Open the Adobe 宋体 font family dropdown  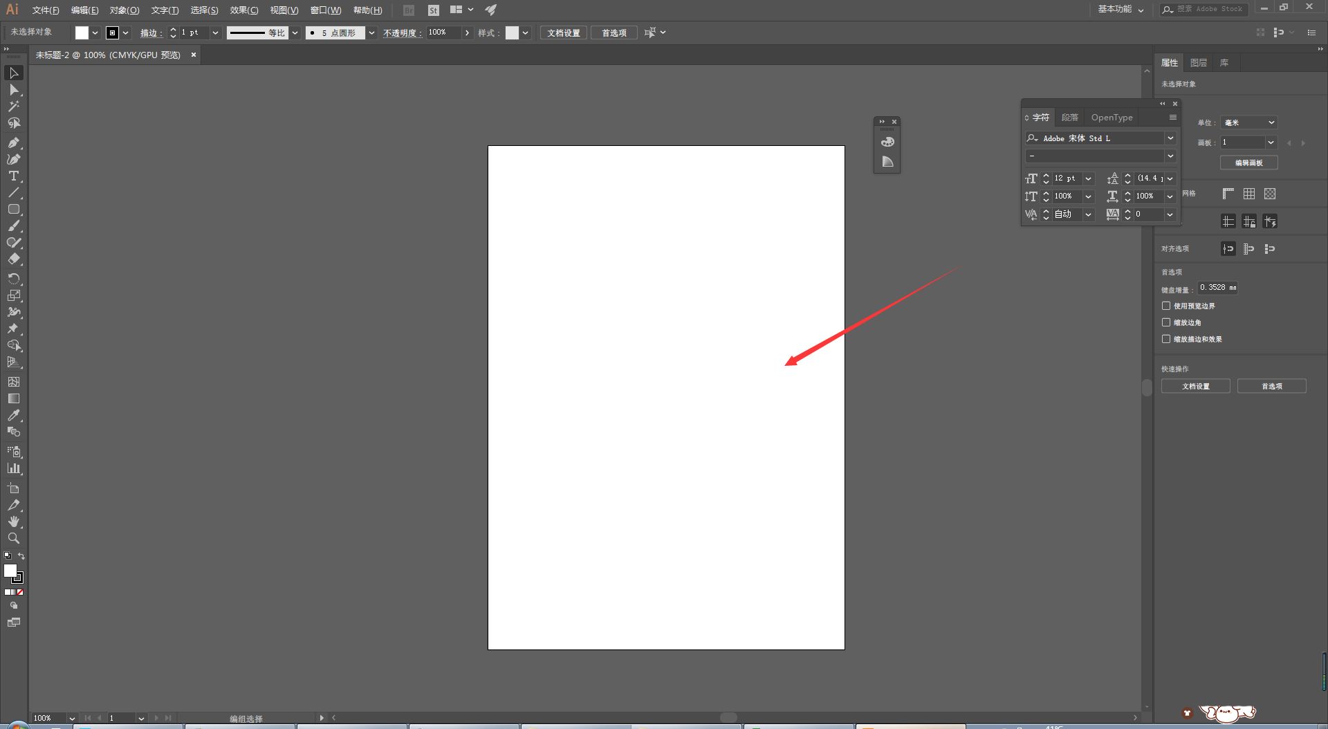(x=1170, y=138)
